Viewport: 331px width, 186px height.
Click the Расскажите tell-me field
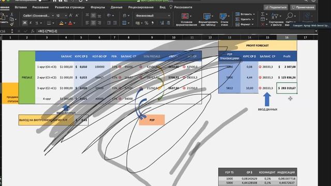181,7
